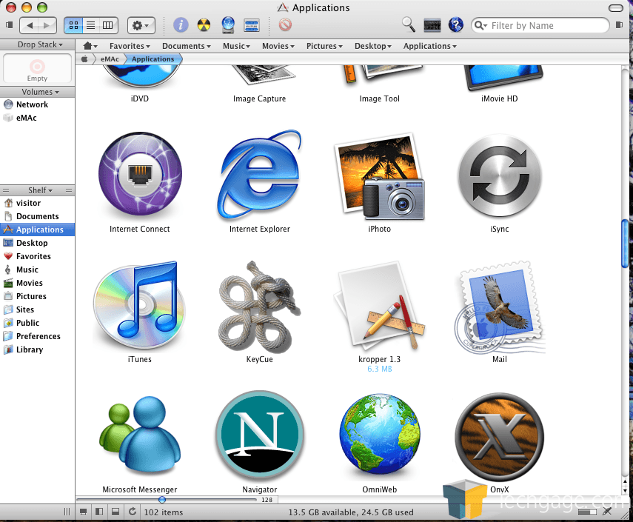Screen dimensions: 633x522
Task: Open the Movies menu in bookmarks bar
Action: [x=278, y=46]
